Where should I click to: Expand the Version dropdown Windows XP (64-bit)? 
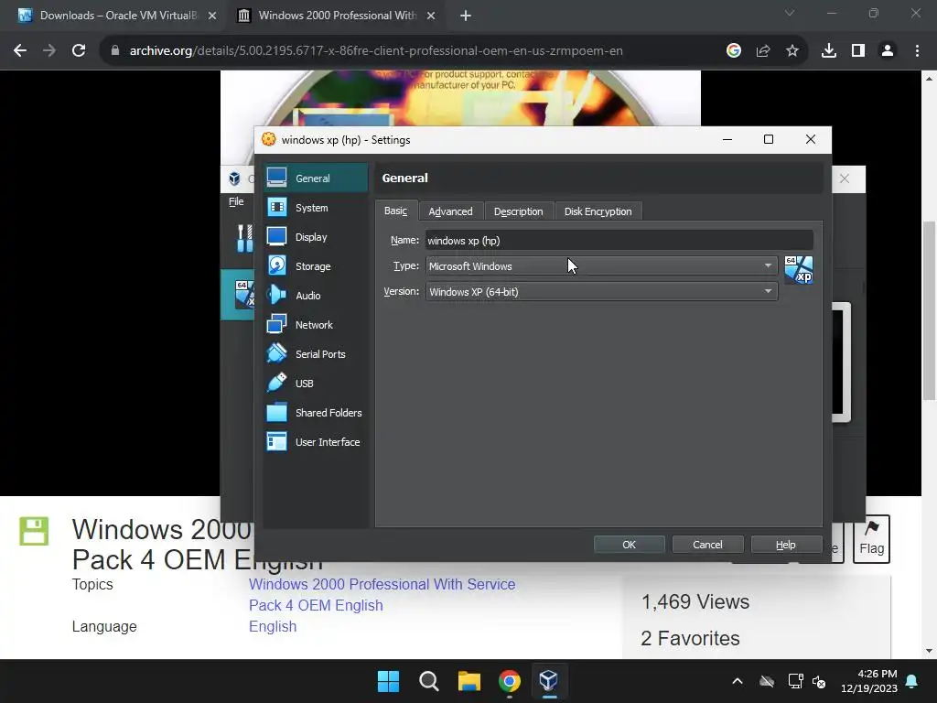pyautogui.click(x=601, y=292)
